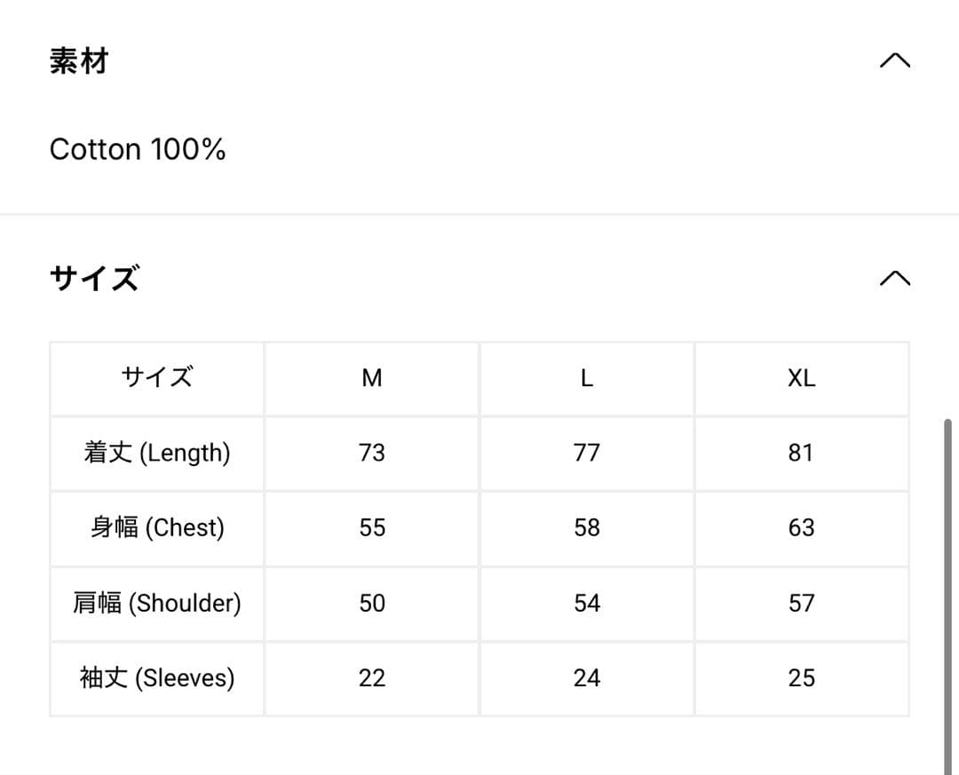This screenshot has height=775, width=959.
Task: Select the M size column header
Action: point(372,378)
